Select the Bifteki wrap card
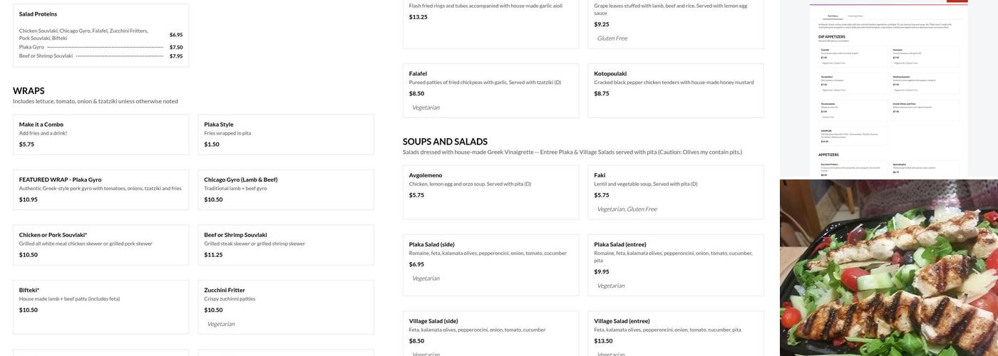The width and height of the screenshot is (998, 356). click(x=101, y=300)
